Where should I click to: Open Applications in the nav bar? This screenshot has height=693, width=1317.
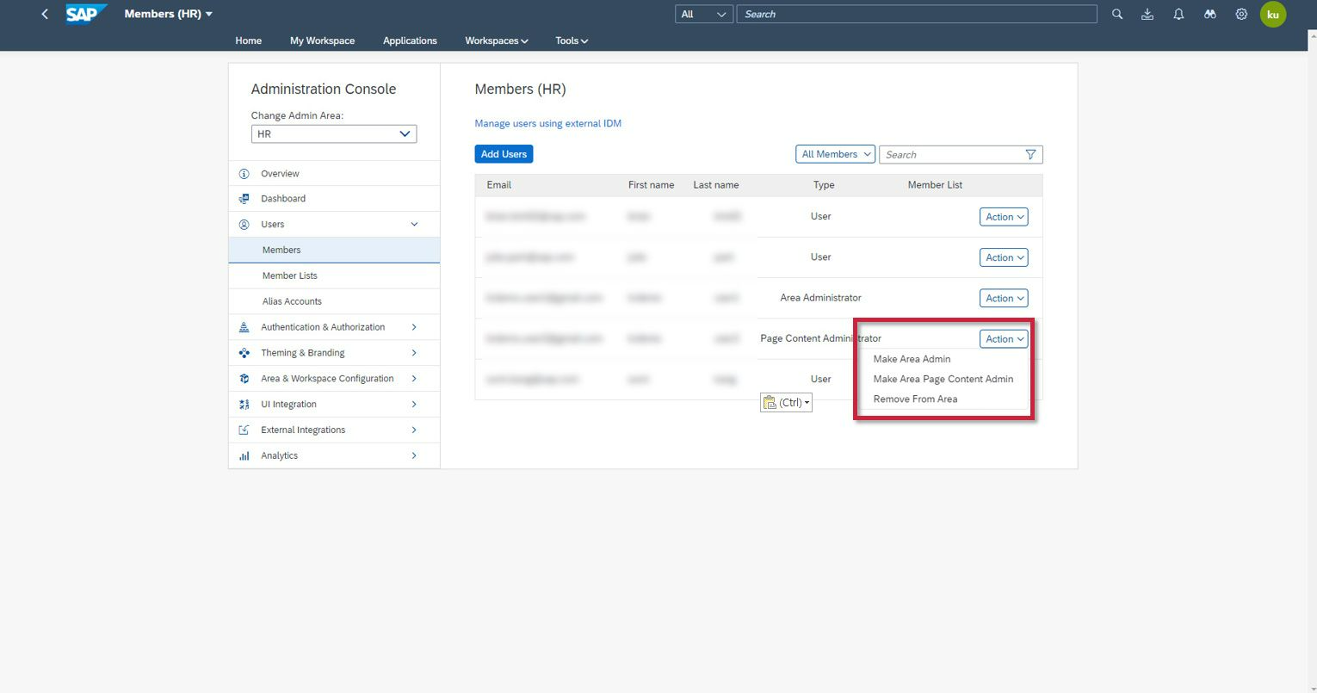tap(410, 40)
